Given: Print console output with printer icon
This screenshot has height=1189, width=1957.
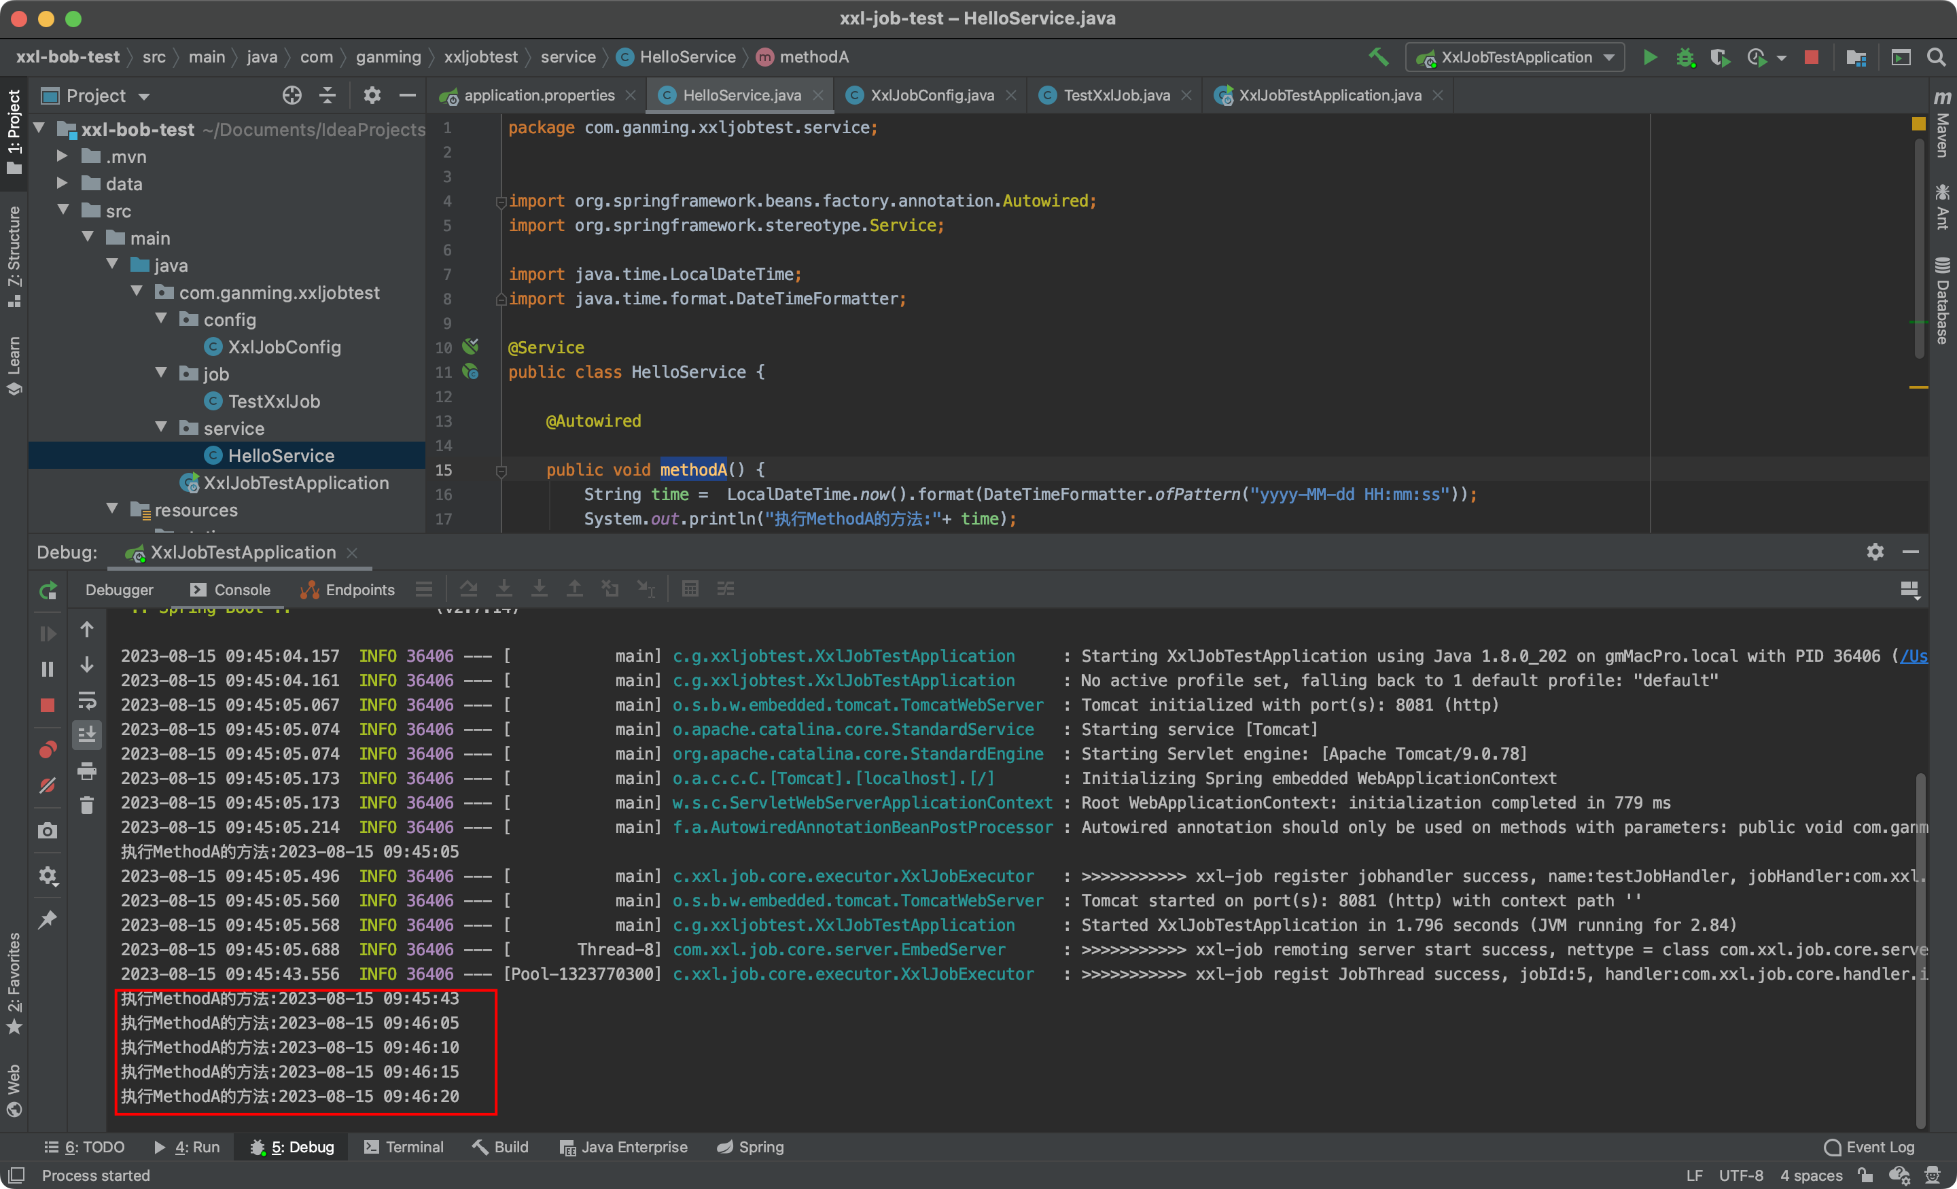Looking at the screenshot, I should (88, 770).
